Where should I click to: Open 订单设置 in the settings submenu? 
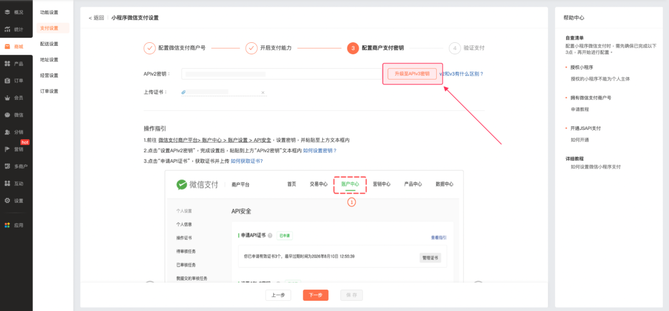(x=49, y=91)
